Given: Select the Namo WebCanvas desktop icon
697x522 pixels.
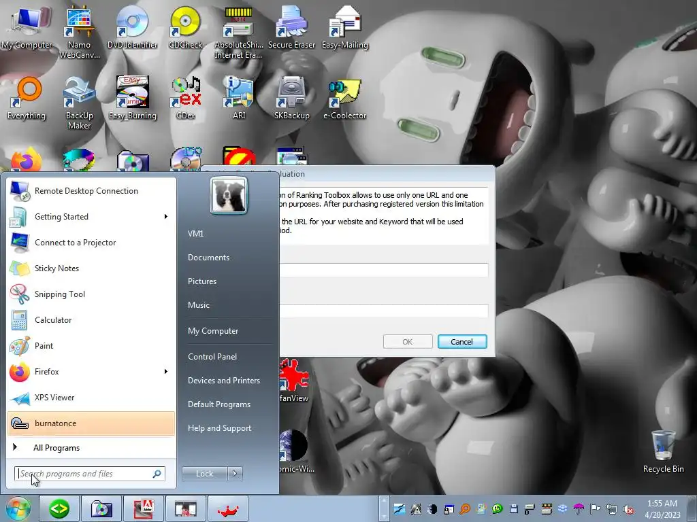Looking at the screenshot, I should pos(79,33).
